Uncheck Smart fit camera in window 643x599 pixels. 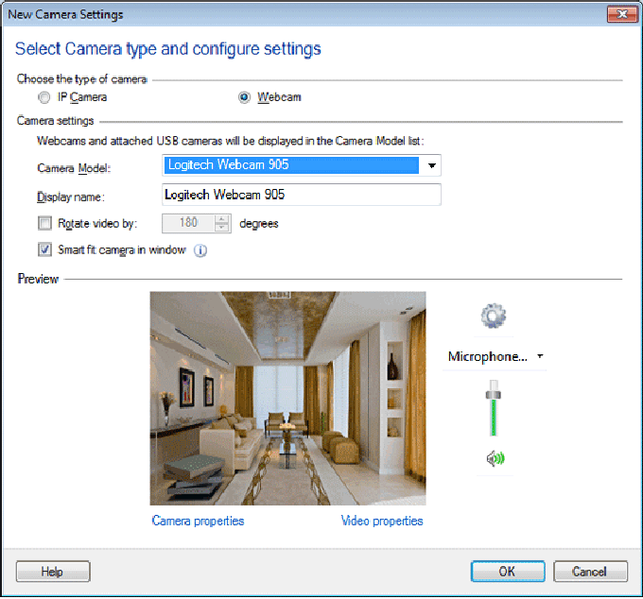tap(44, 250)
